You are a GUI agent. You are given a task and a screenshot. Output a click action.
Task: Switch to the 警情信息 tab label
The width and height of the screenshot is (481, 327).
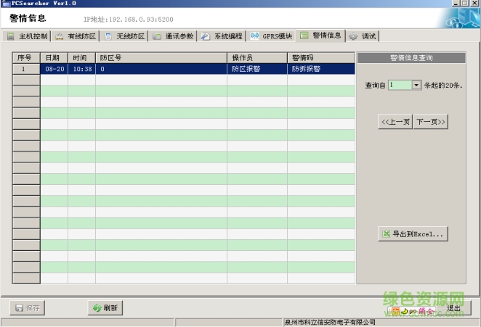coord(327,36)
